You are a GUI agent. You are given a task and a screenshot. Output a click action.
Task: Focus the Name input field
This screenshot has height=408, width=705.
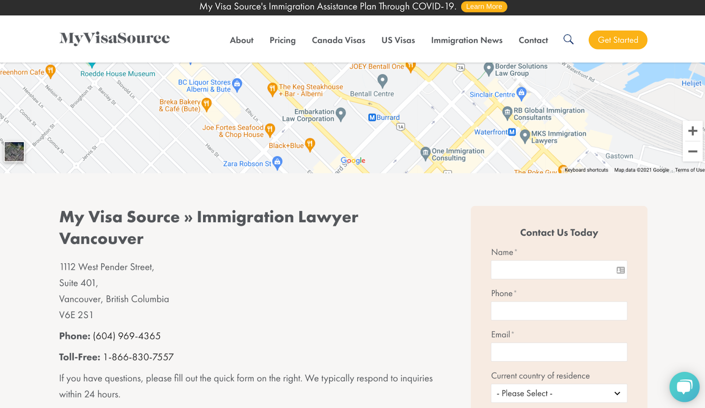[559, 270]
